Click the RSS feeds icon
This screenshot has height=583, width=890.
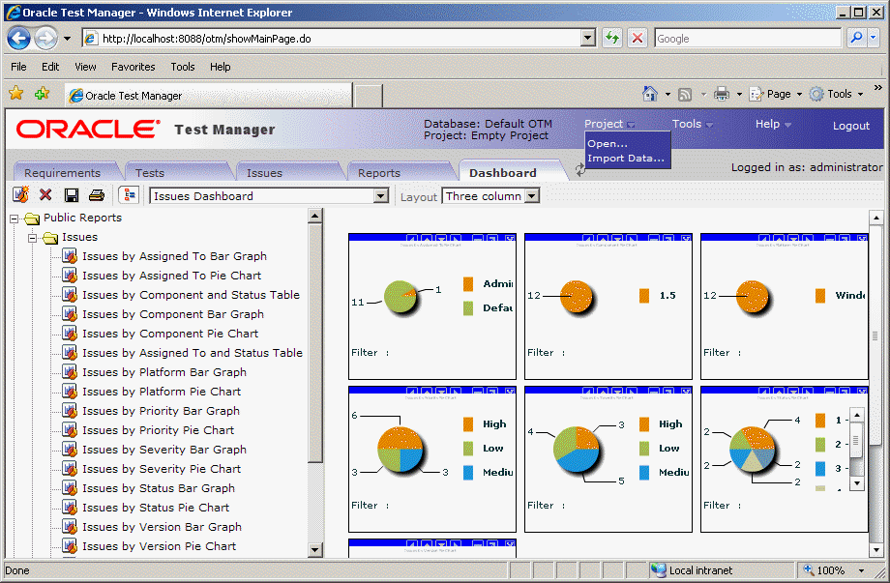coord(685,94)
